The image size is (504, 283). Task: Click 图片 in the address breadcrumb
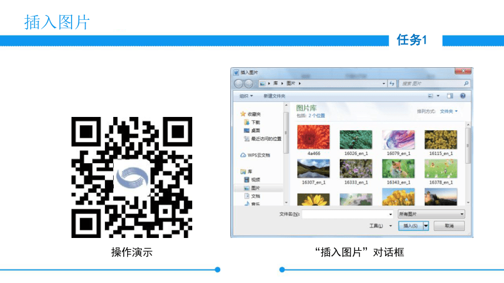tap(291, 84)
